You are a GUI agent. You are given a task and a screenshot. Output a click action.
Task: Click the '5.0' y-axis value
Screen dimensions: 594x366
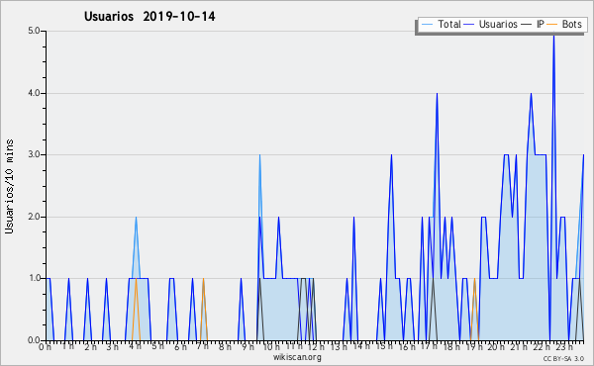coord(34,31)
